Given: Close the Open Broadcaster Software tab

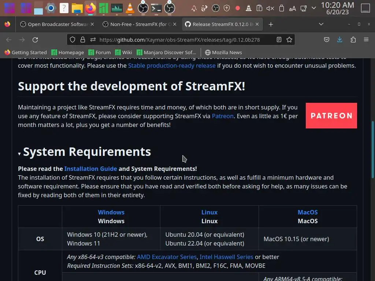Looking at the screenshot, I should 92,24.
